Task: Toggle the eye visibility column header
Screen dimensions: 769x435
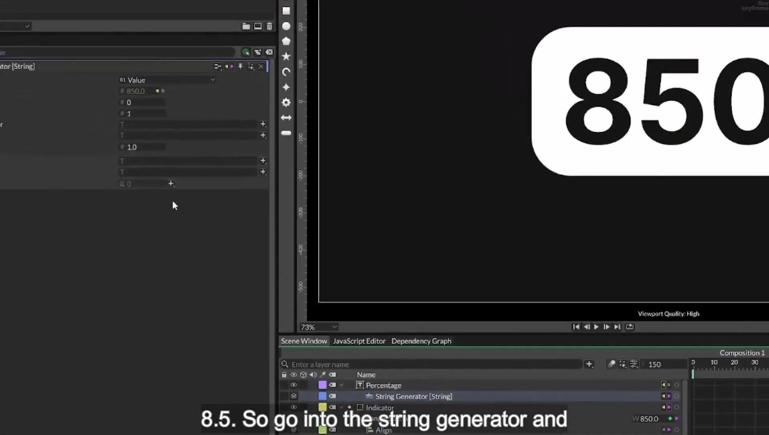Action: click(294, 375)
